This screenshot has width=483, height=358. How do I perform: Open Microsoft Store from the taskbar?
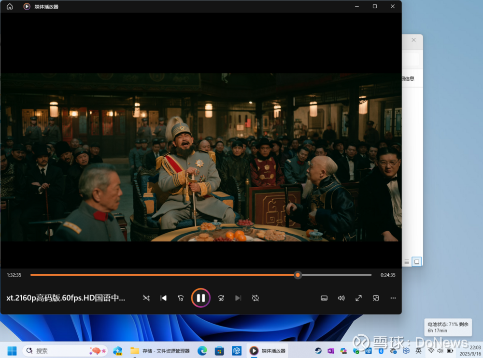pos(219,351)
